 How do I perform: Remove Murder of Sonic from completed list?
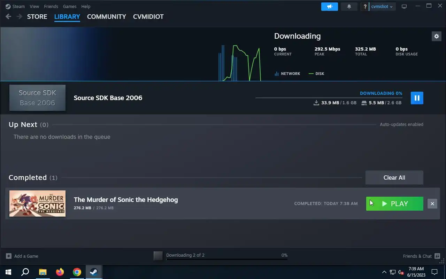coord(432,204)
